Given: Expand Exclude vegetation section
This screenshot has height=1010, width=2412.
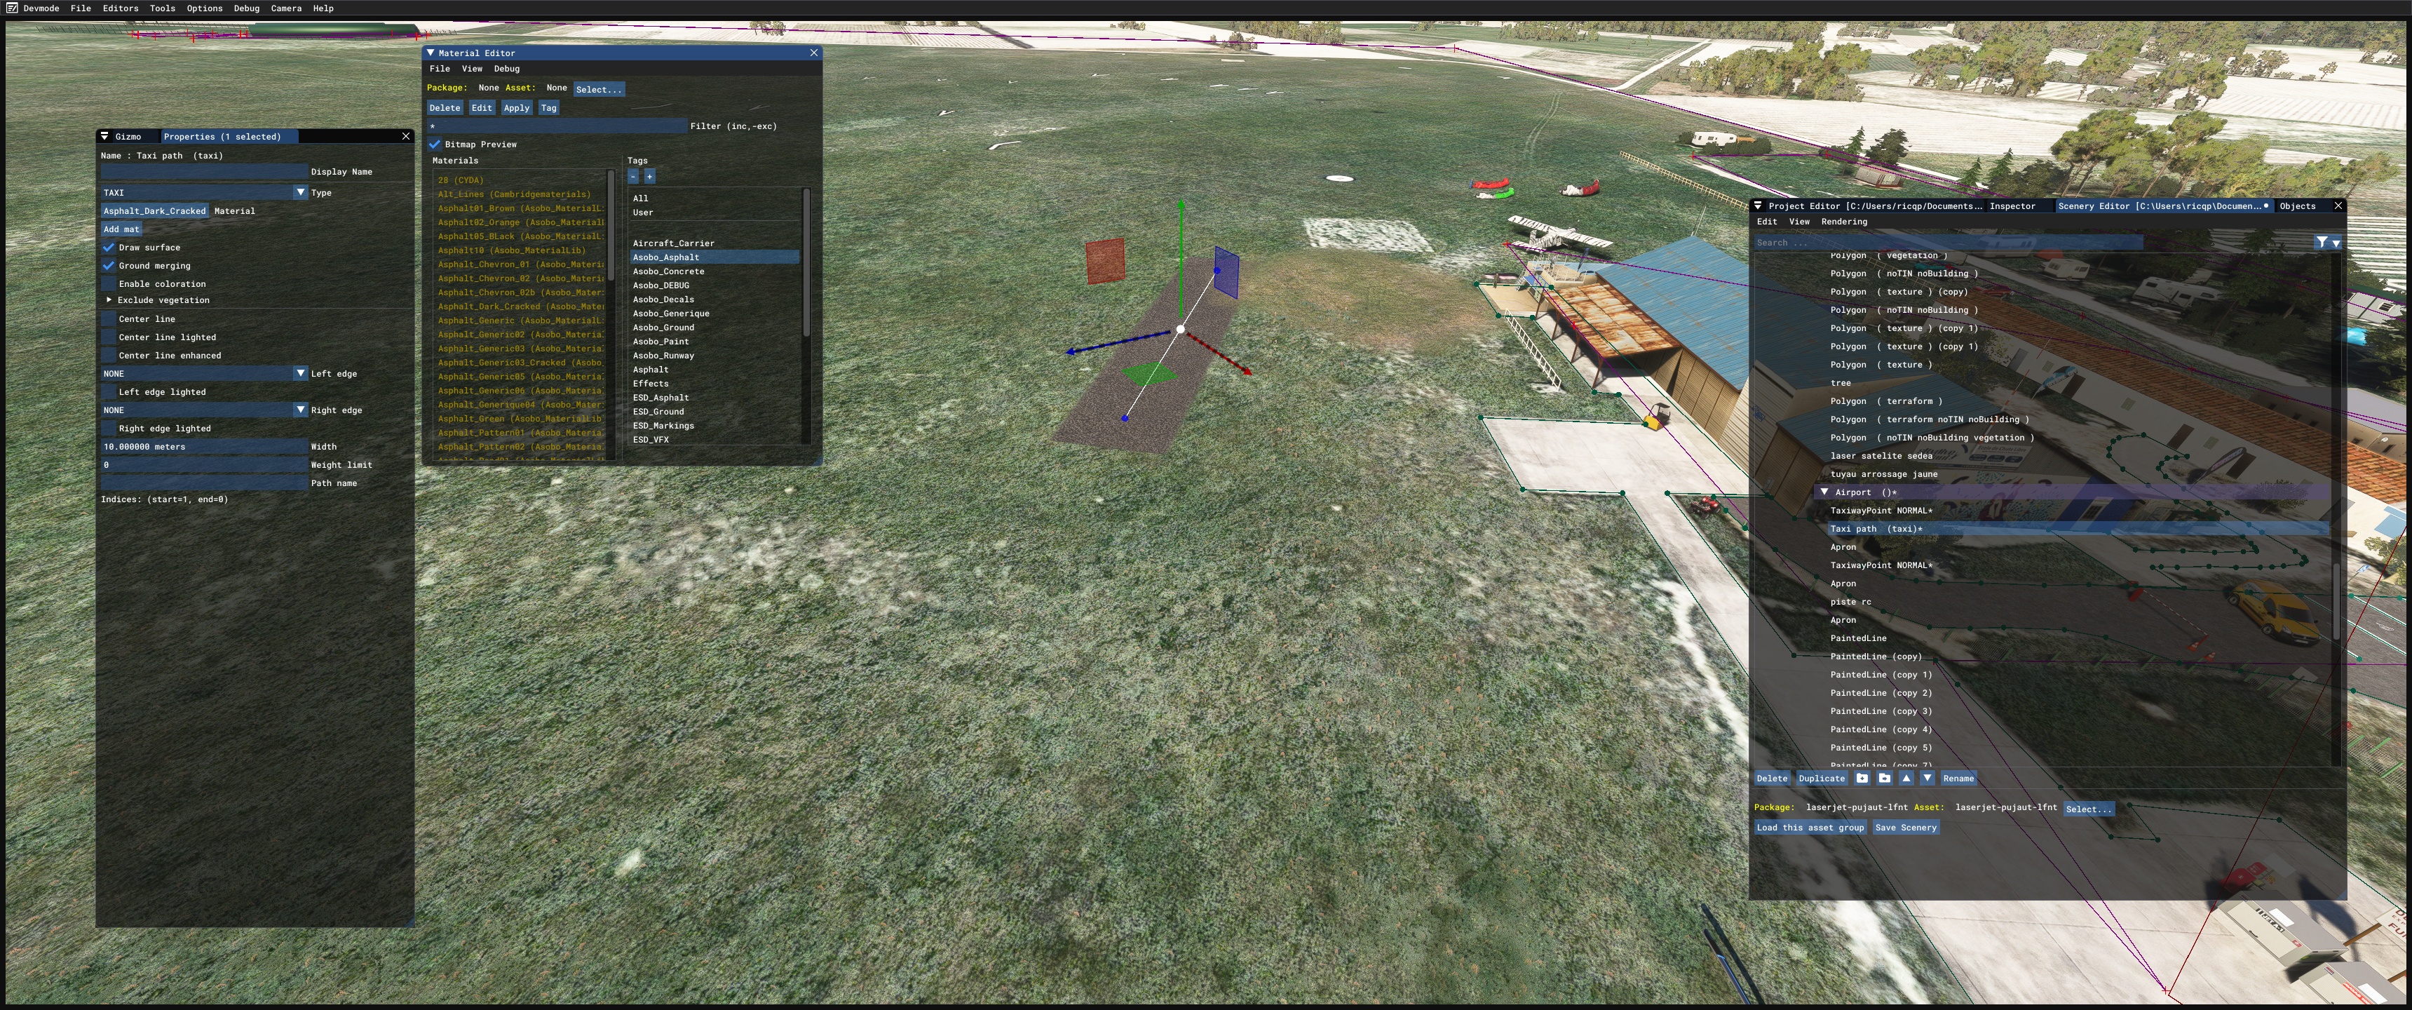Looking at the screenshot, I should click(x=109, y=301).
